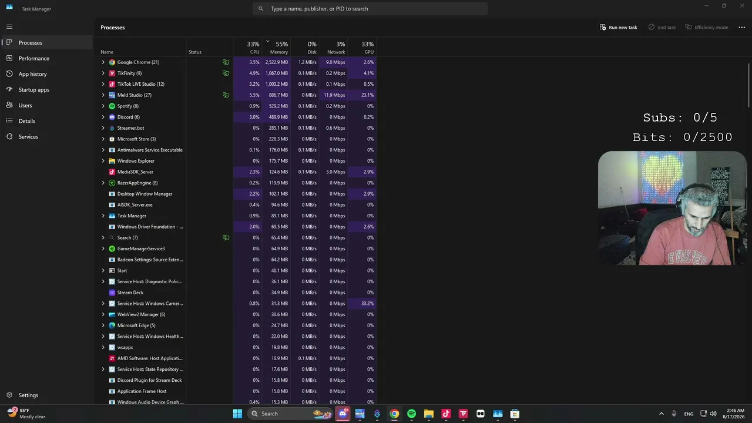Click the efficiency mode leaf on Meld Studio row

tap(226, 95)
